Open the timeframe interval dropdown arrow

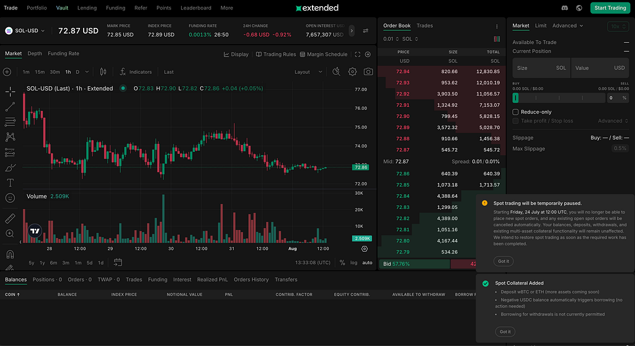(x=87, y=72)
